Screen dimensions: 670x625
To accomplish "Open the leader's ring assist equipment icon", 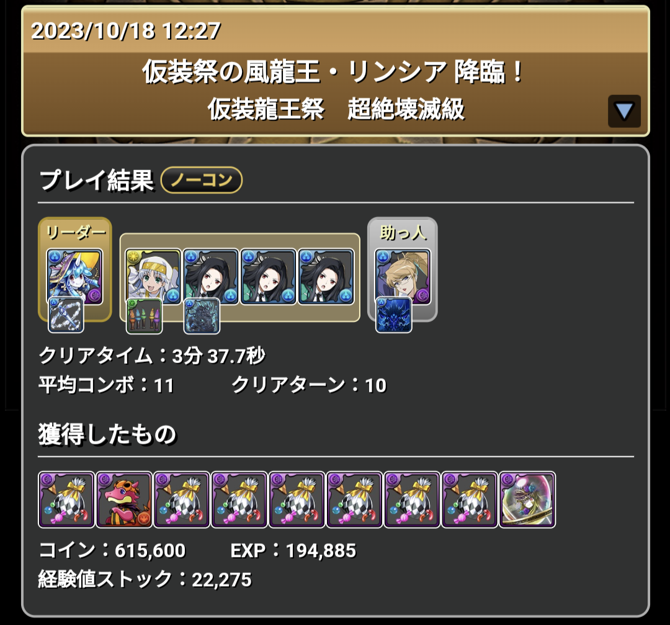I will (66, 315).
